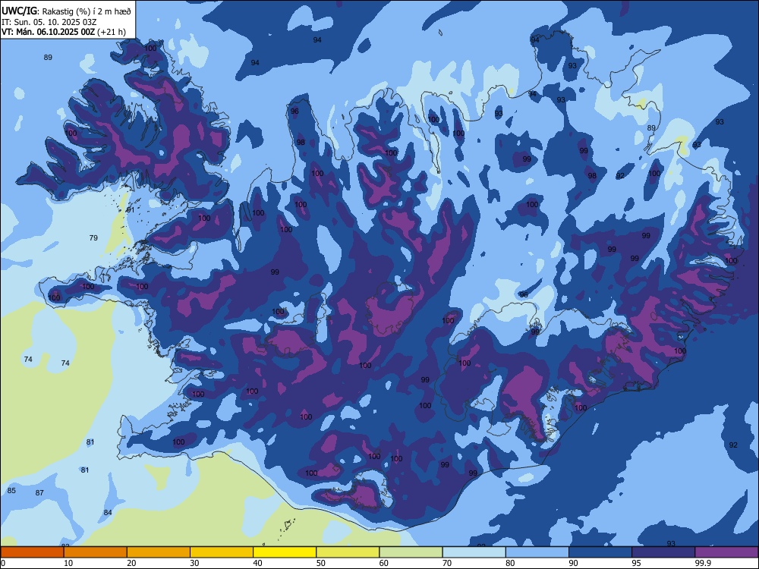This screenshot has width=759, height=569.
Task: Pick the yellow-green 50–60 legend swatch
Action: [x=348, y=552]
